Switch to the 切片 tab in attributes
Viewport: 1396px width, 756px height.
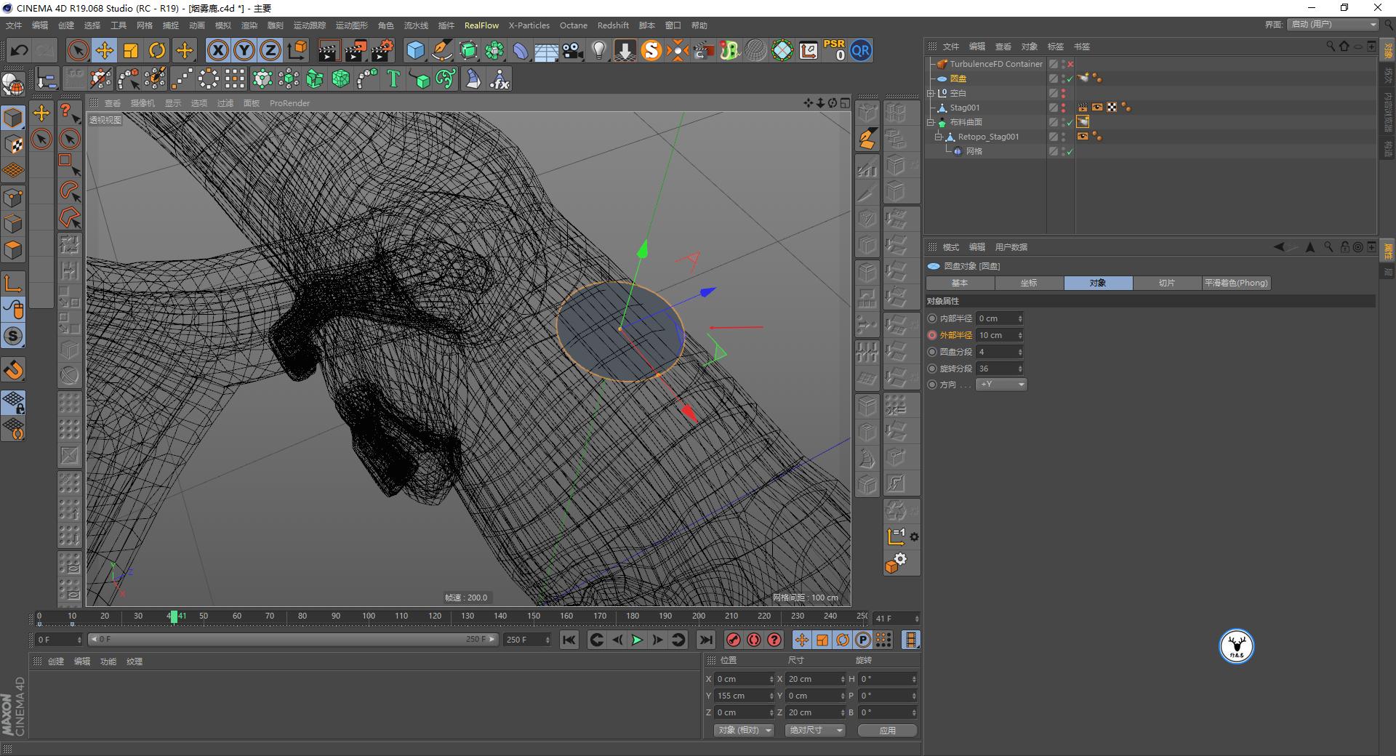coord(1166,283)
